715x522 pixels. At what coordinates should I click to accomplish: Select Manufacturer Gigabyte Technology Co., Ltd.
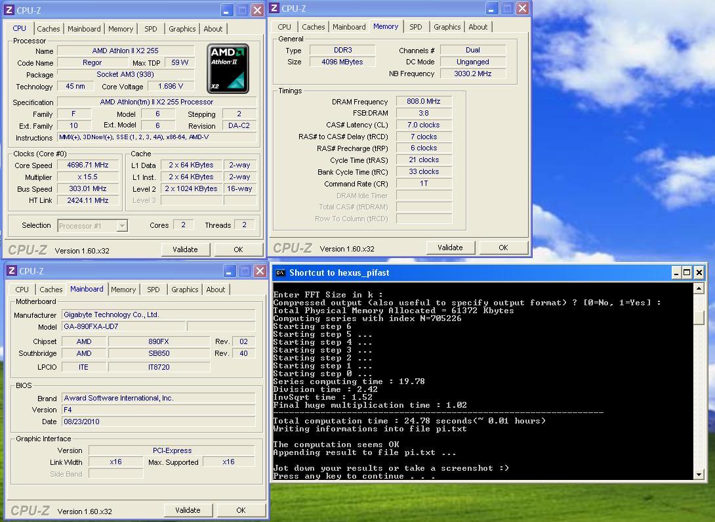point(158,315)
